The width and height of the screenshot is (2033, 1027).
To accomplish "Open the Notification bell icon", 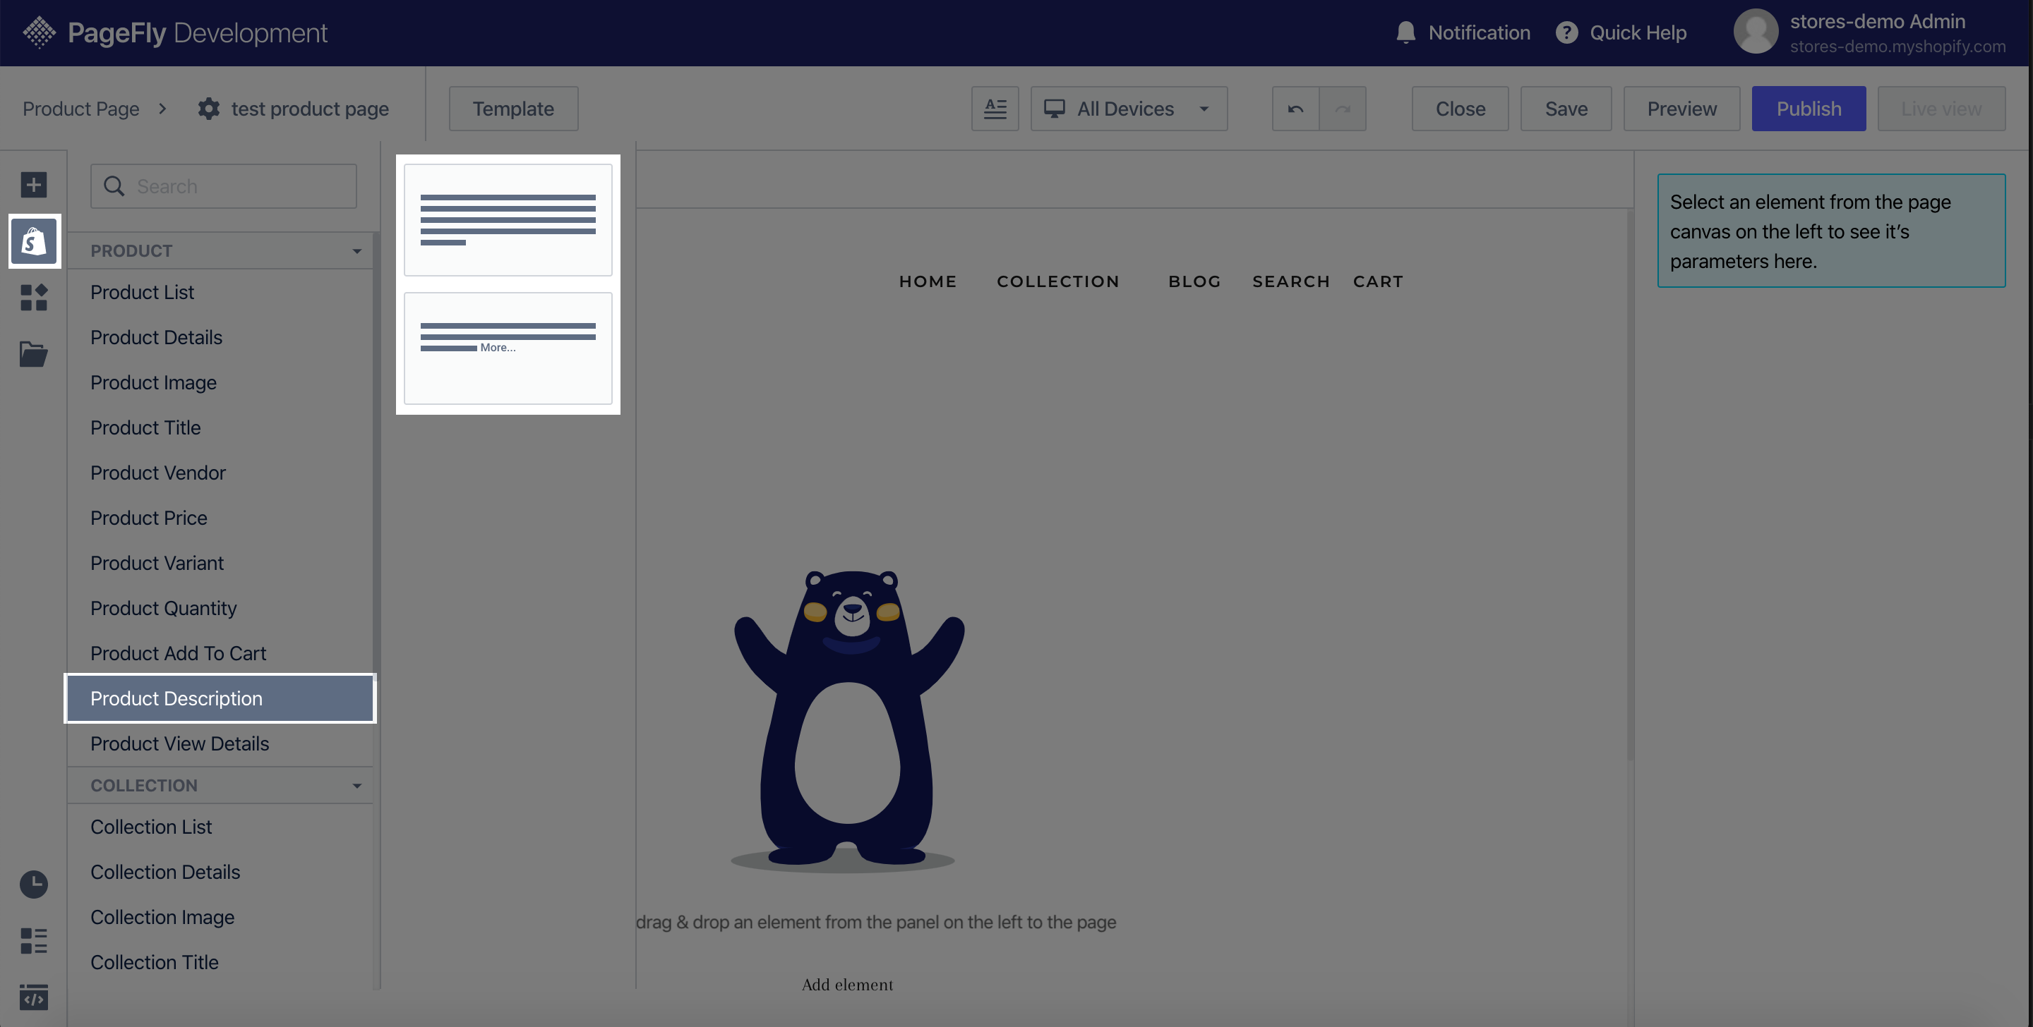I will click(x=1405, y=32).
